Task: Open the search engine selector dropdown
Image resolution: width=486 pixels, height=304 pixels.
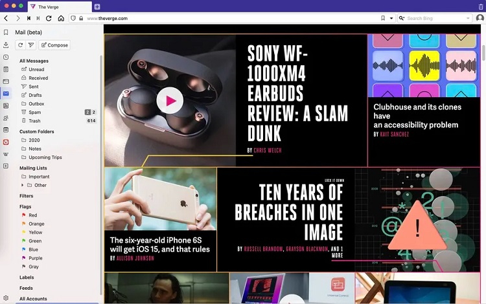Action: coord(402,18)
